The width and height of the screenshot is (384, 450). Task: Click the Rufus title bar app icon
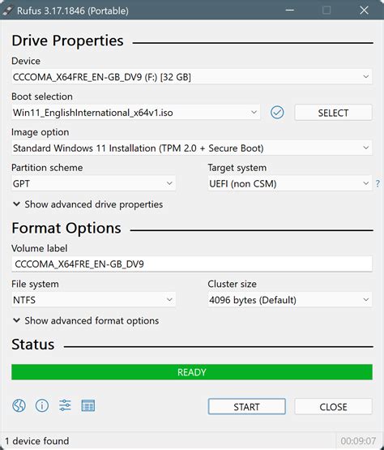[8, 11]
